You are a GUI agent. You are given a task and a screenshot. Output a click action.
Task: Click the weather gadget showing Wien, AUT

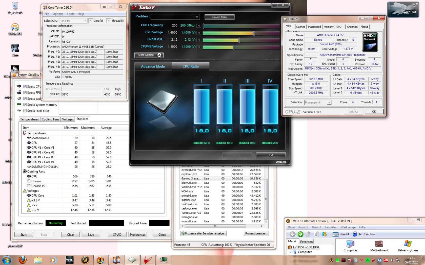403,9
